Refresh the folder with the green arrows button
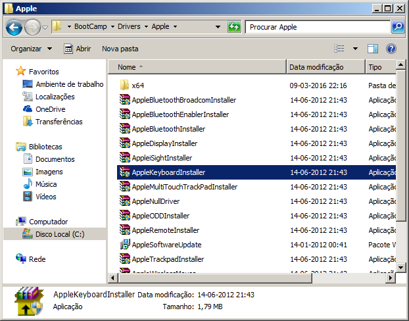Image resolution: width=409 pixels, height=321 pixels. [234, 27]
